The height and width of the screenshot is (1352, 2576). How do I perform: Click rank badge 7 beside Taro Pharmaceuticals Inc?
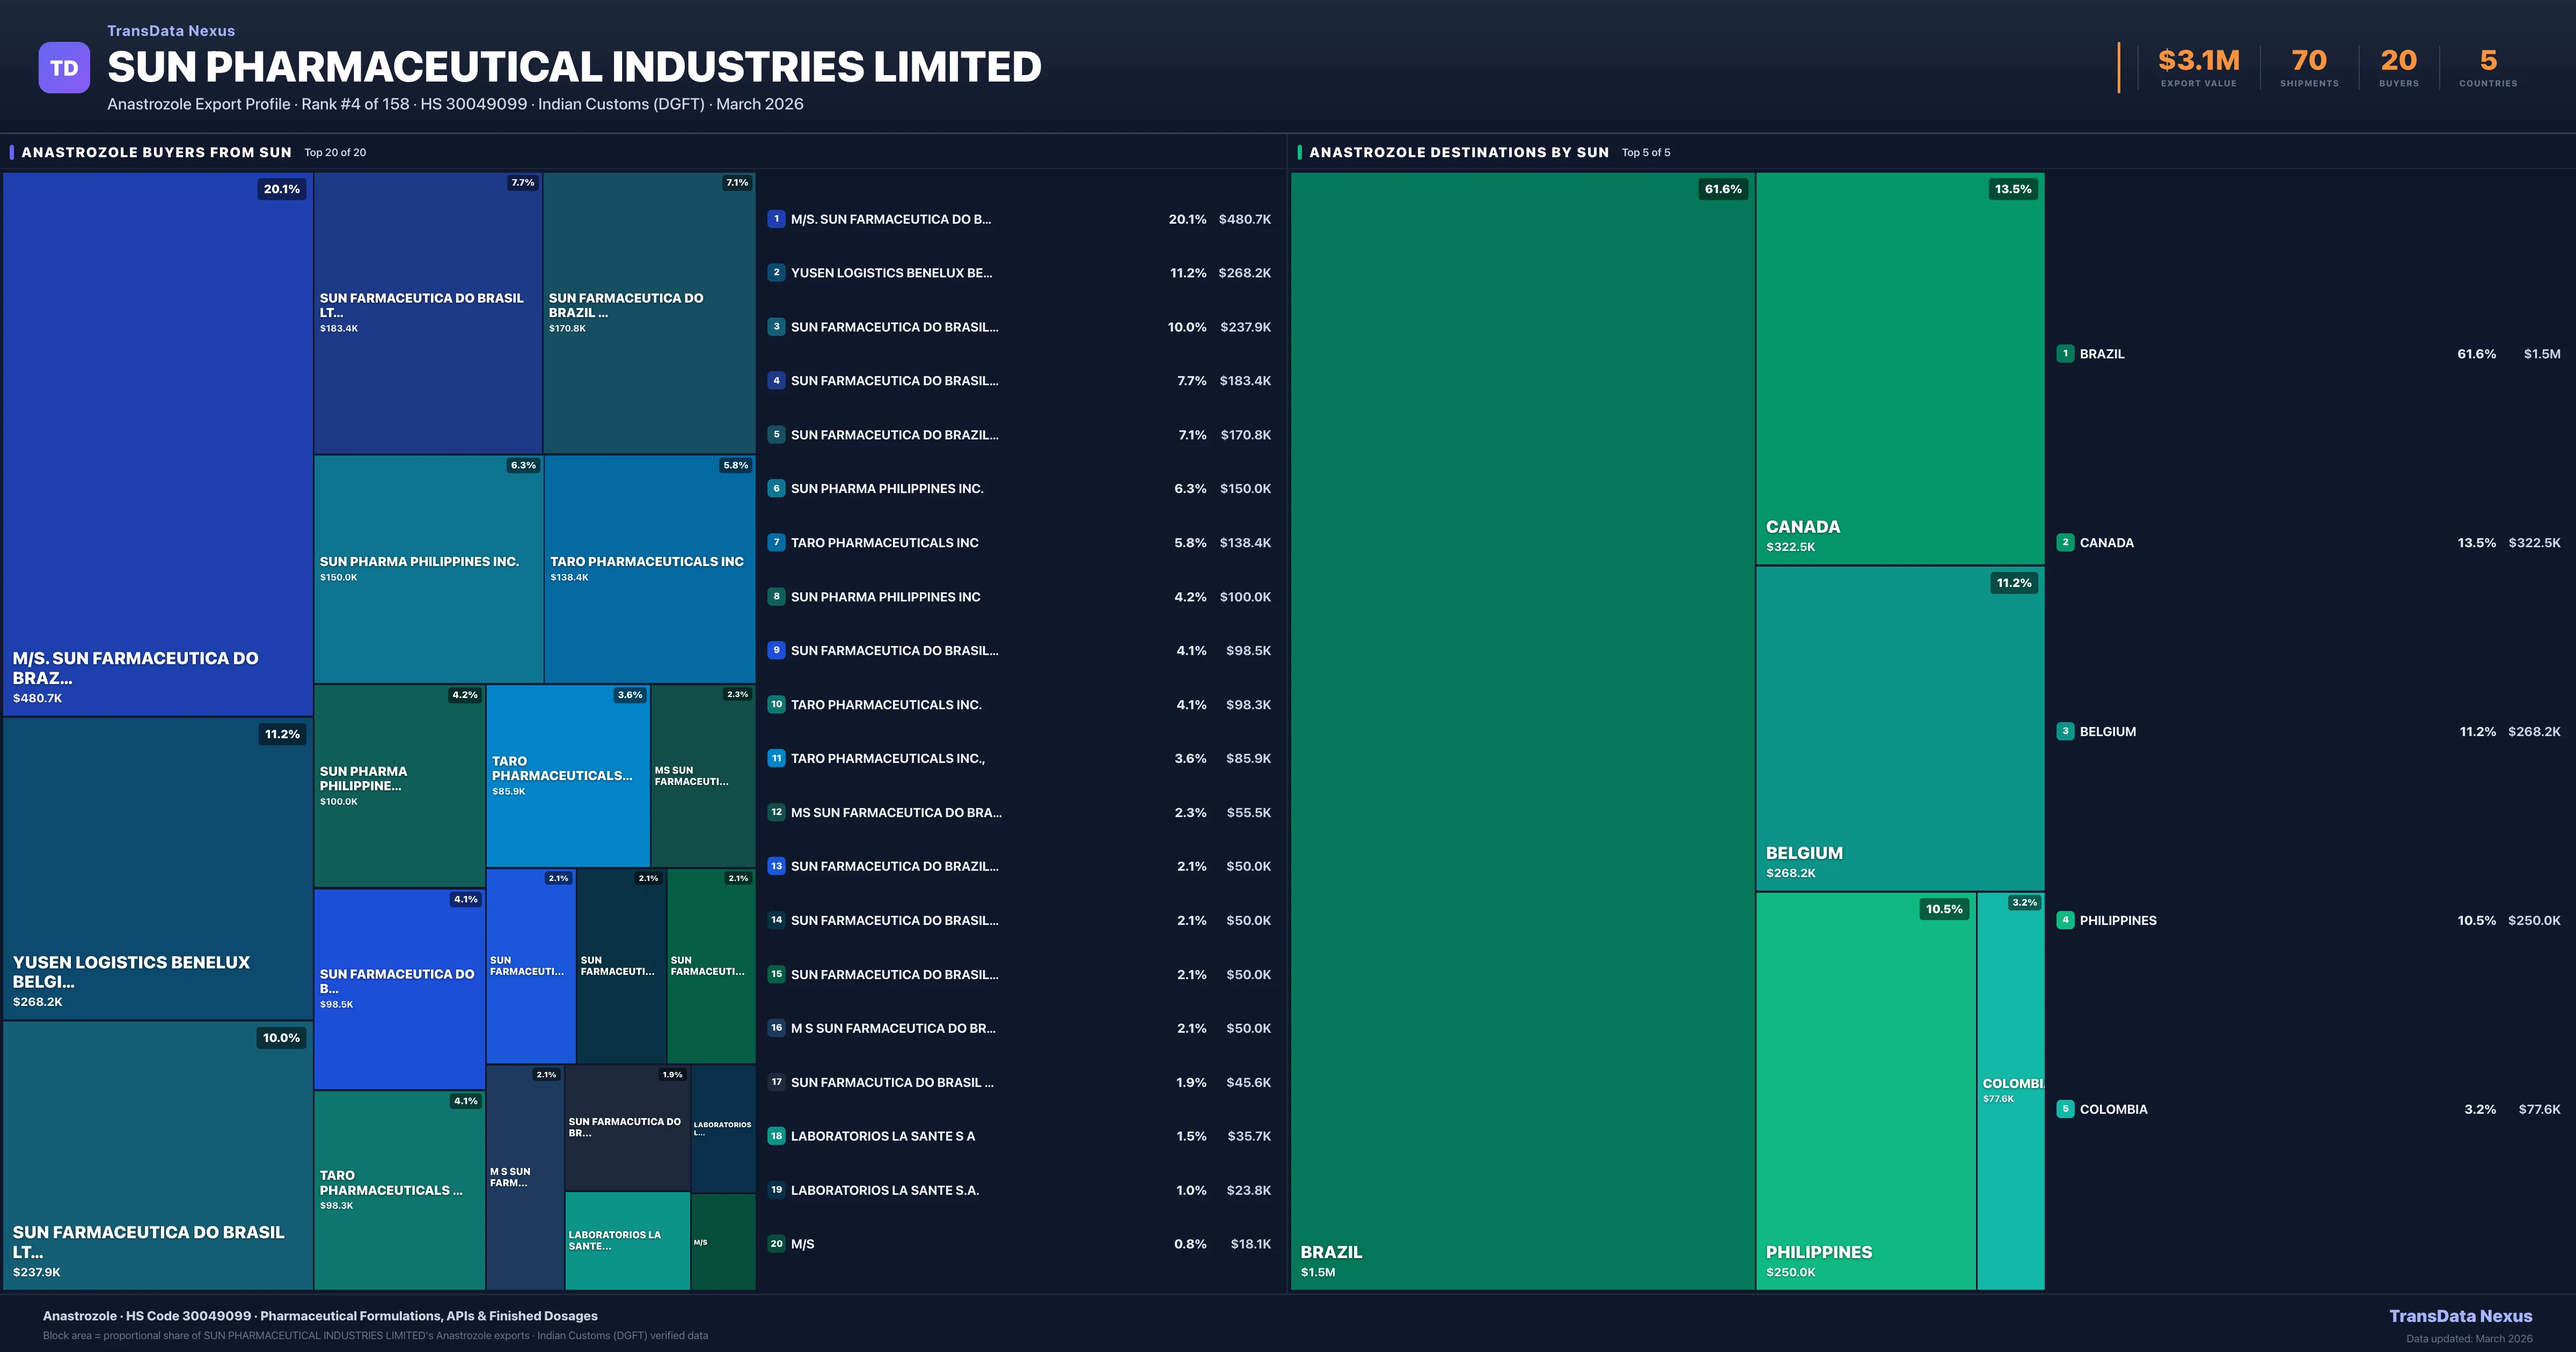pos(776,543)
